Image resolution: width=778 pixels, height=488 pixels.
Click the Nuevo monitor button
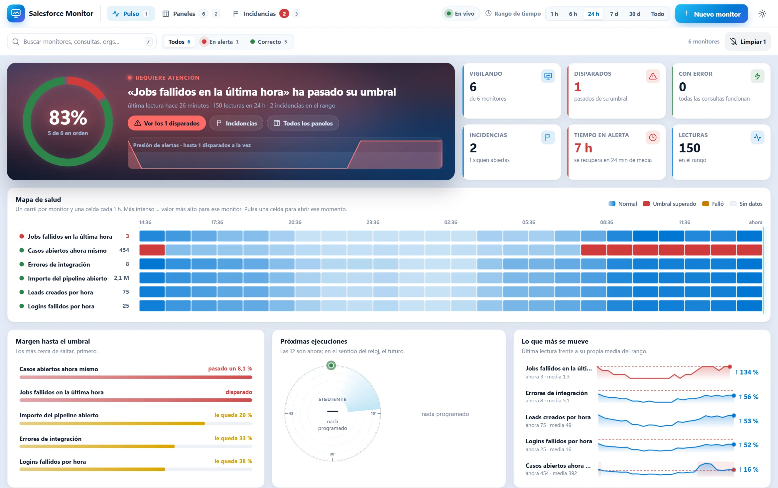[x=712, y=14]
